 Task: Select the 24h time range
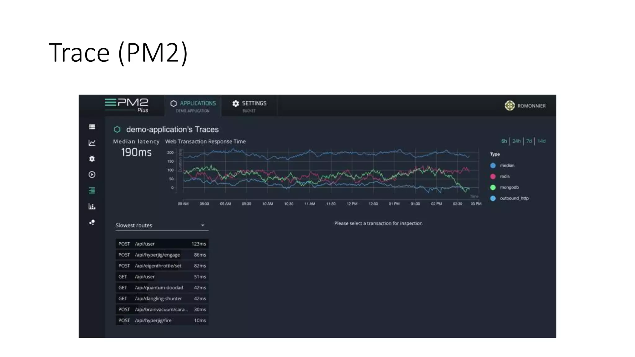pyautogui.click(x=517, y=141)
